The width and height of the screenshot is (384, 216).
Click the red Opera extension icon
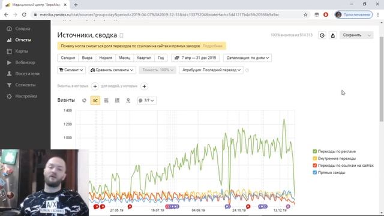pos(326,14)
